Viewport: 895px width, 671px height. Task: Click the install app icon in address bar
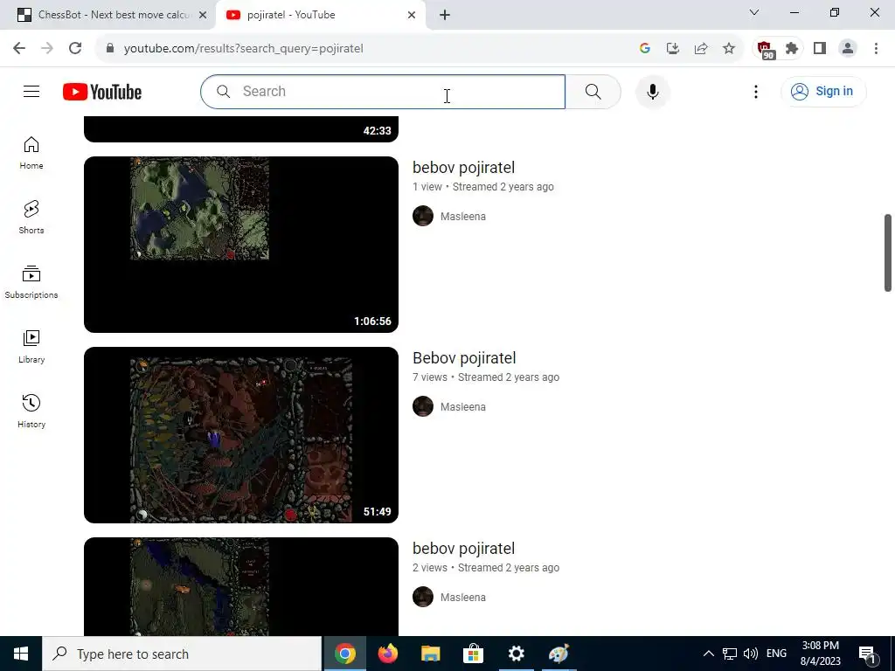(x=673, y=49)
